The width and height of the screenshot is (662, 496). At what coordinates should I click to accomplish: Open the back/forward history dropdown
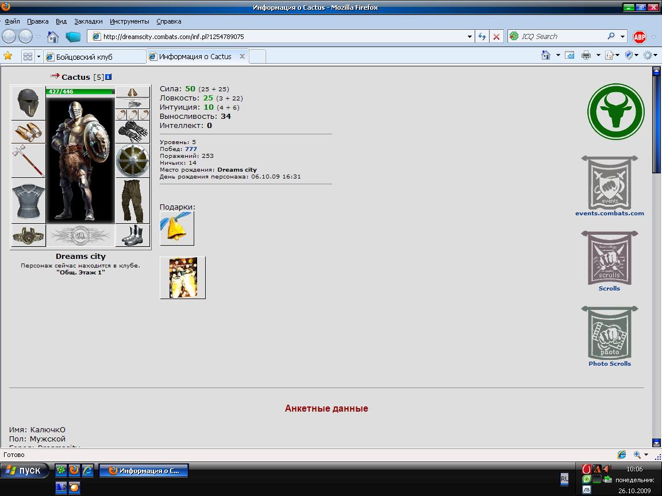[38, 37]
